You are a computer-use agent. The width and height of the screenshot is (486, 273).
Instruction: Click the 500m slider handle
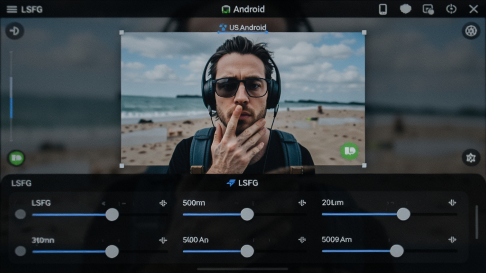247,214
